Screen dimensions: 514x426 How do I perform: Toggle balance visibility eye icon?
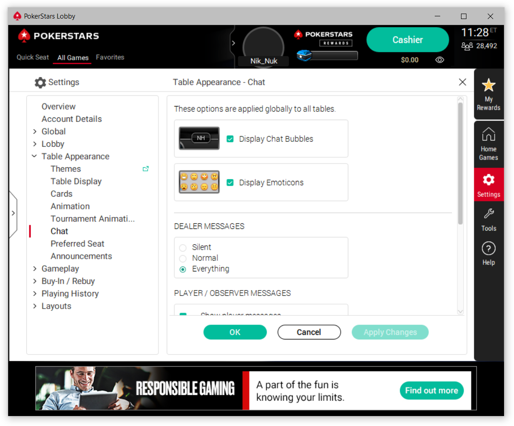pos(439,60)
